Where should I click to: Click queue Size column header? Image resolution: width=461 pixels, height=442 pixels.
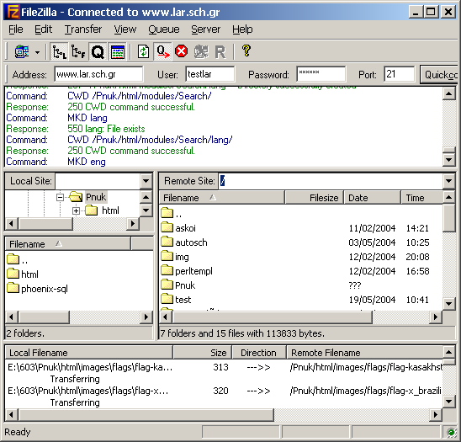click(x=203, y=353)
